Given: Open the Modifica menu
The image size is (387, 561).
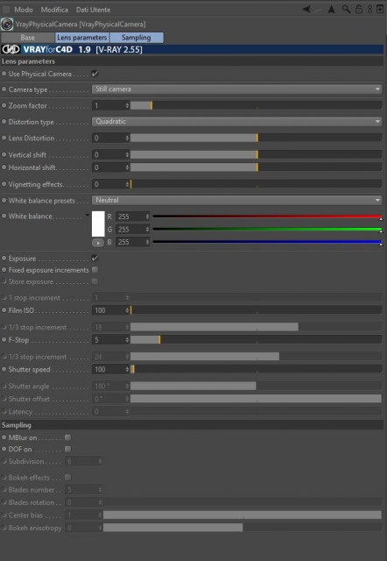Looking at the screenshot, I should coord(54,10).
